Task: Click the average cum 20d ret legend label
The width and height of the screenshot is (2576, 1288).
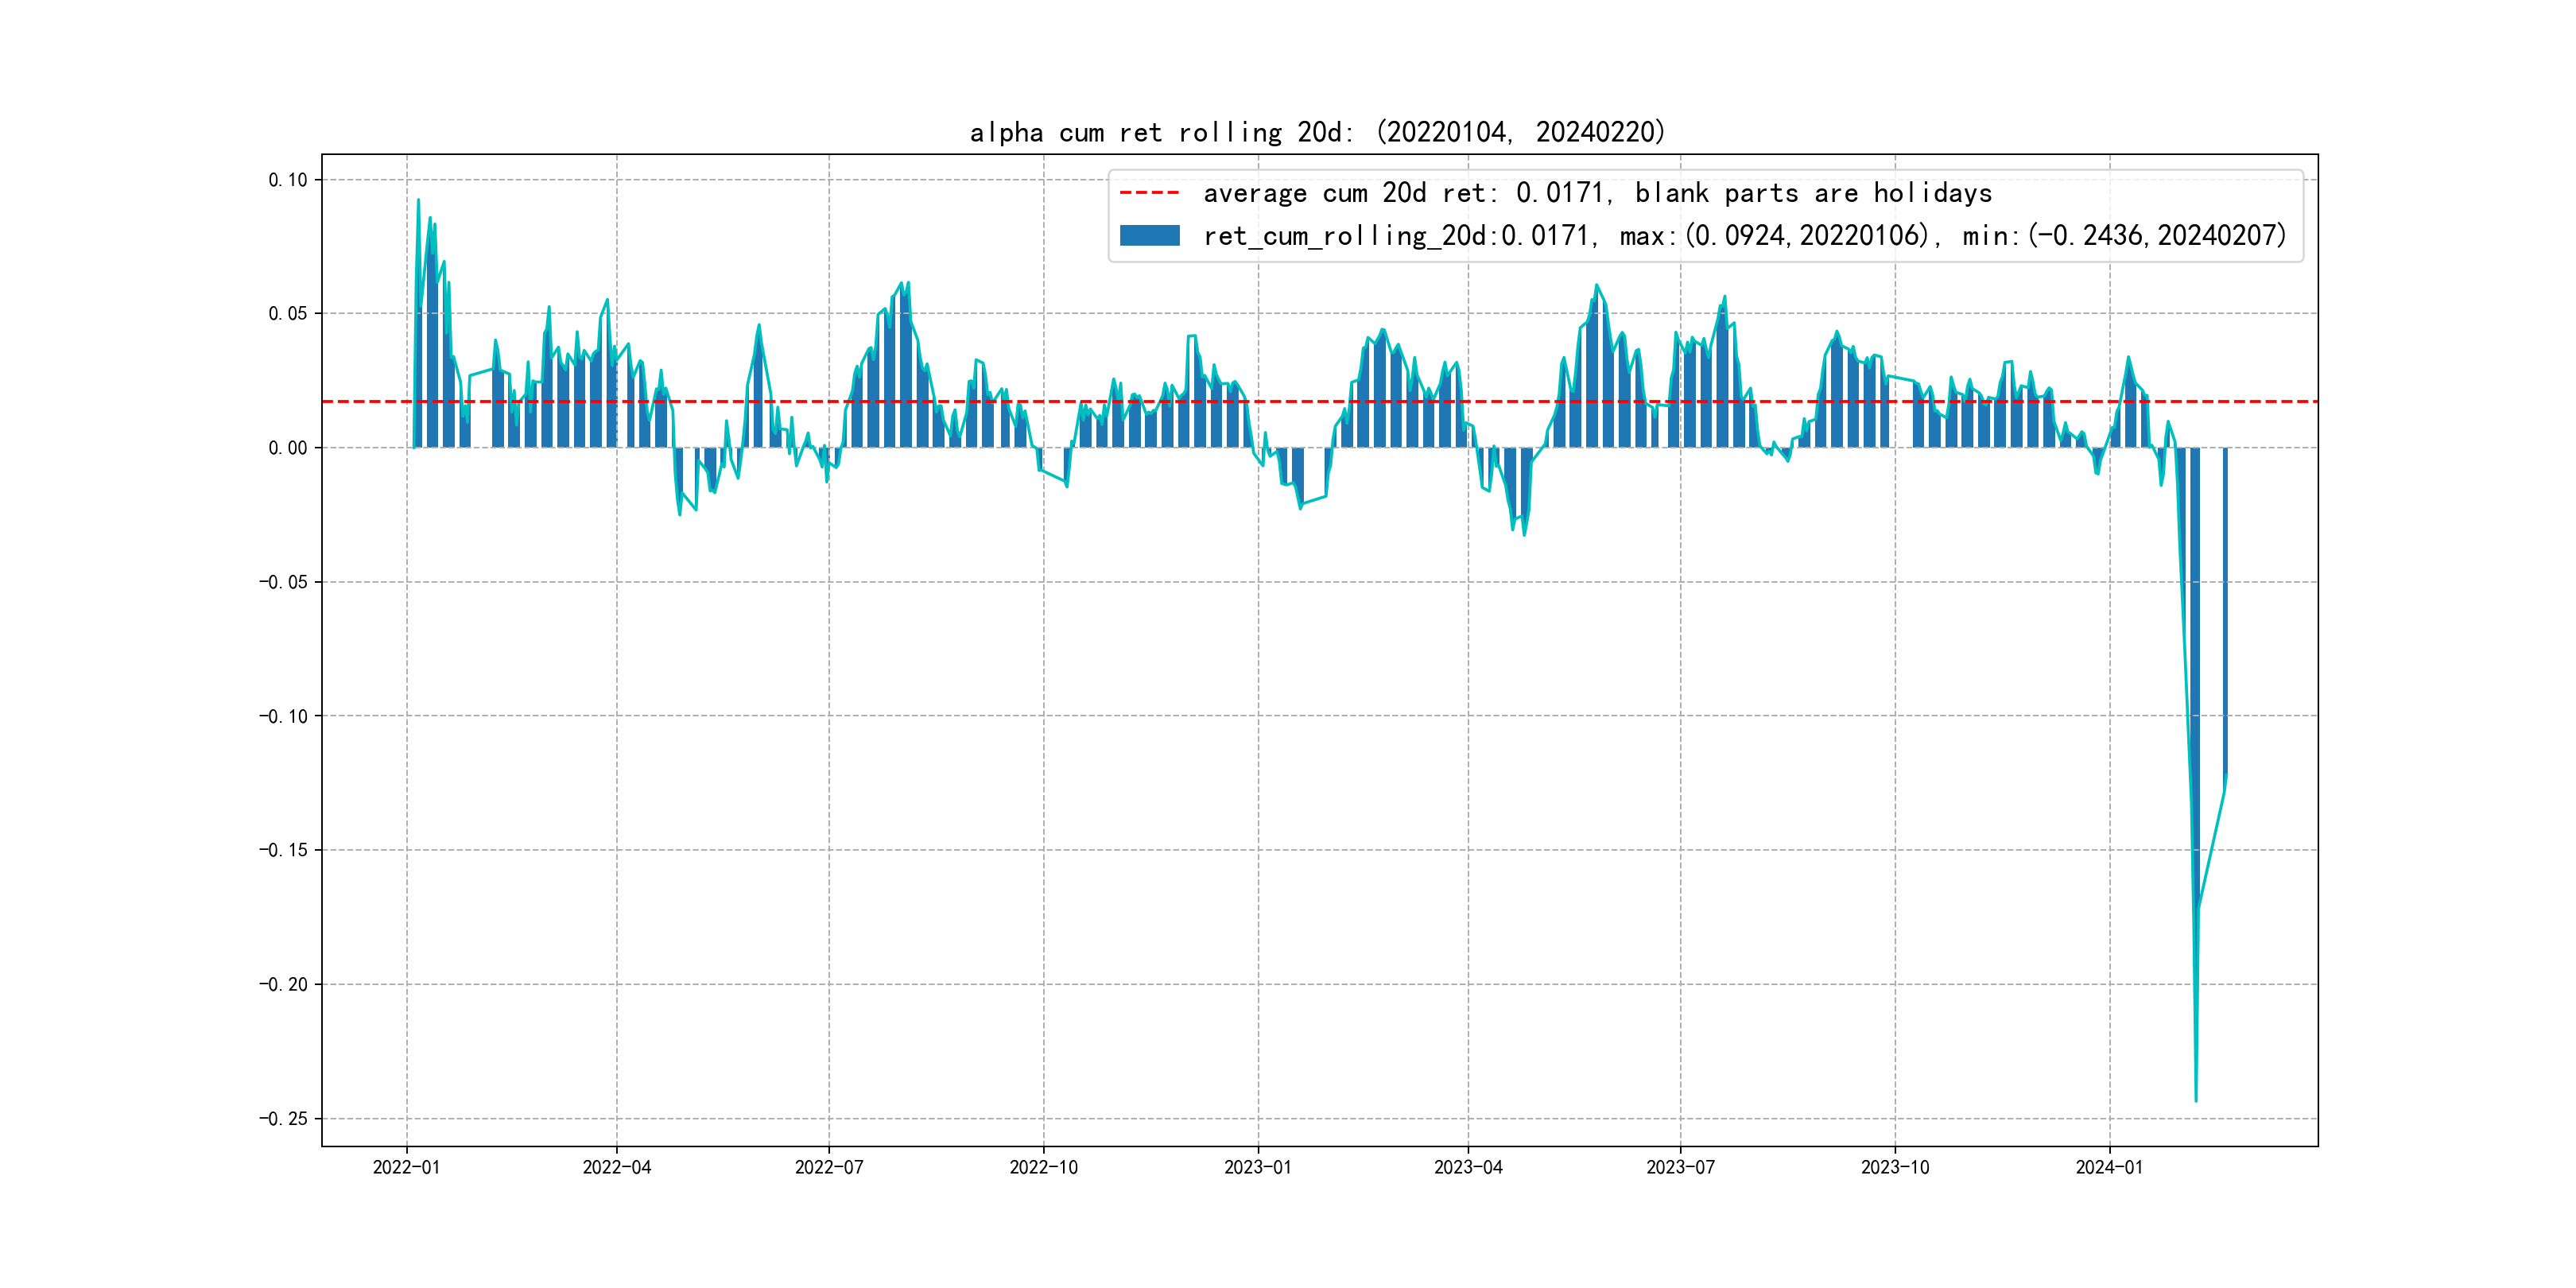Action: pyautogui.click(x=1597, y=193)
